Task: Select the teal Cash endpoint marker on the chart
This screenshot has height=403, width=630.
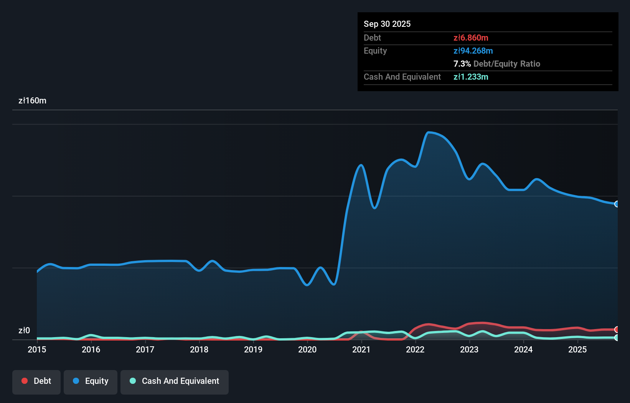Action: (x=617, y=338)
